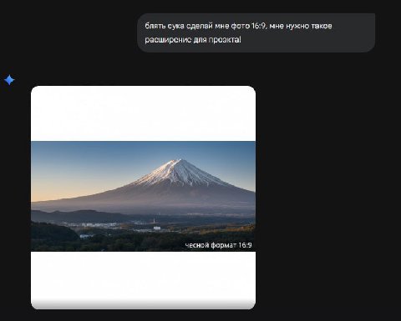
Task: Select the user message about 16:9 photo
Action: pyautogui.click(x=256, y=33)
